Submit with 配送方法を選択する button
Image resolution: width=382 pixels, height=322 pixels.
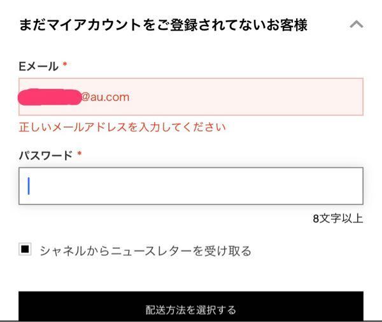(191, 306)
